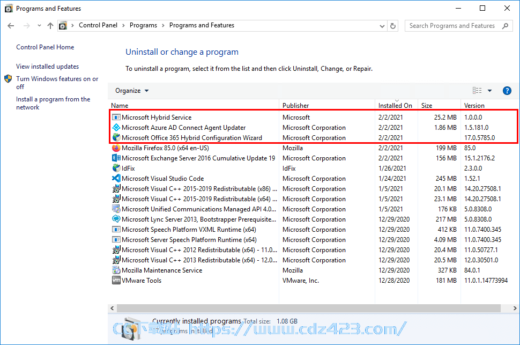Click the 12/28/2020 install date cell
Image resolution: width=520 pixels, height=345 pixels.
(x=394, y=281)
